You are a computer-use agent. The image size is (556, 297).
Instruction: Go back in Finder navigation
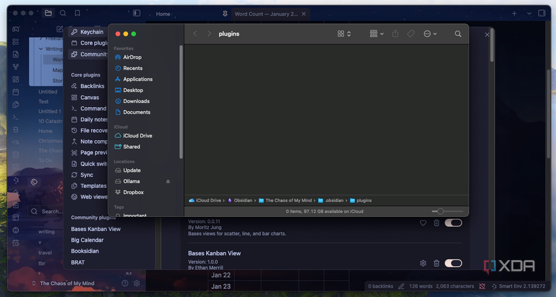tap(195, 34)
